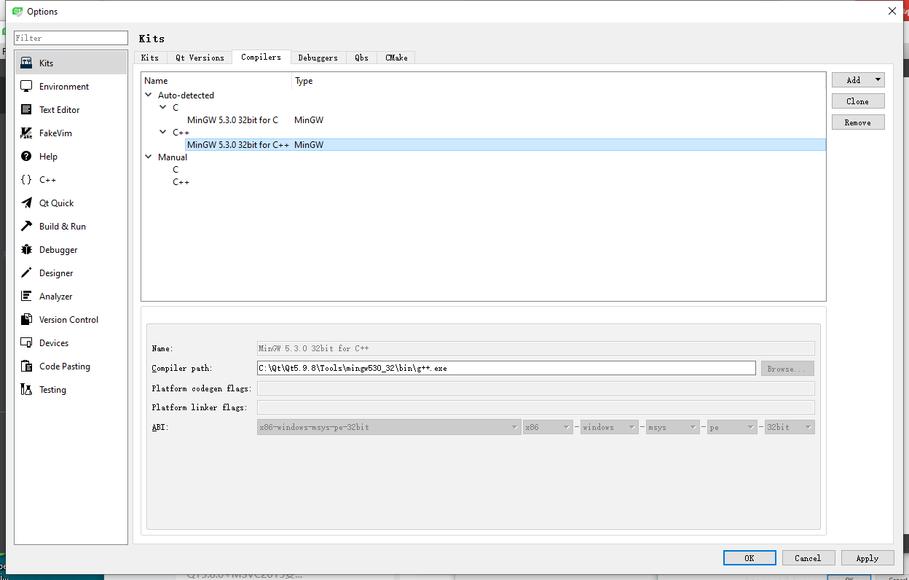Open the pe binary format dropdown

tap(732, 428)
